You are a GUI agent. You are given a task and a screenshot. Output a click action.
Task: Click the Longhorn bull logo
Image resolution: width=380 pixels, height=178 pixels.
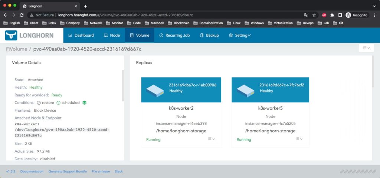pyautogui.click(x=11, y=35)
